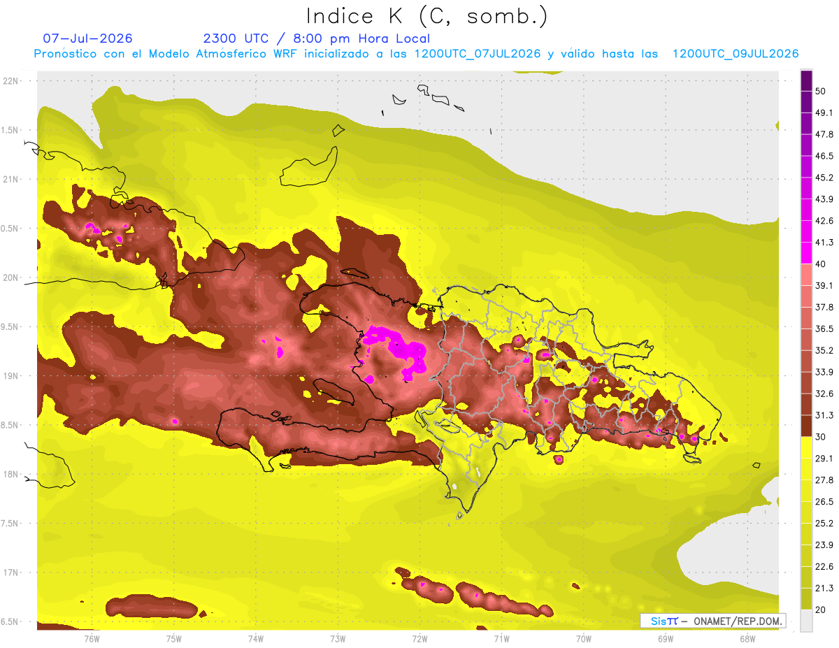Click the latitude label "22N"
Viewport: 839px width, 648px height.
[x=10, y=80]
